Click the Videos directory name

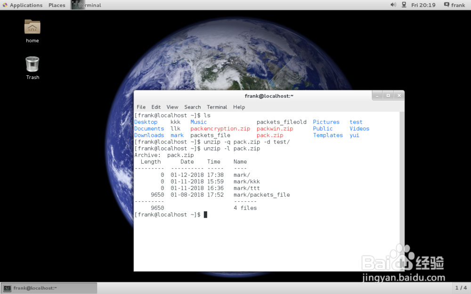(x=359, y=129)
